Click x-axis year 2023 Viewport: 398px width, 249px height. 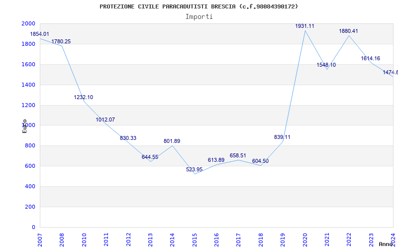click(371, 240)
